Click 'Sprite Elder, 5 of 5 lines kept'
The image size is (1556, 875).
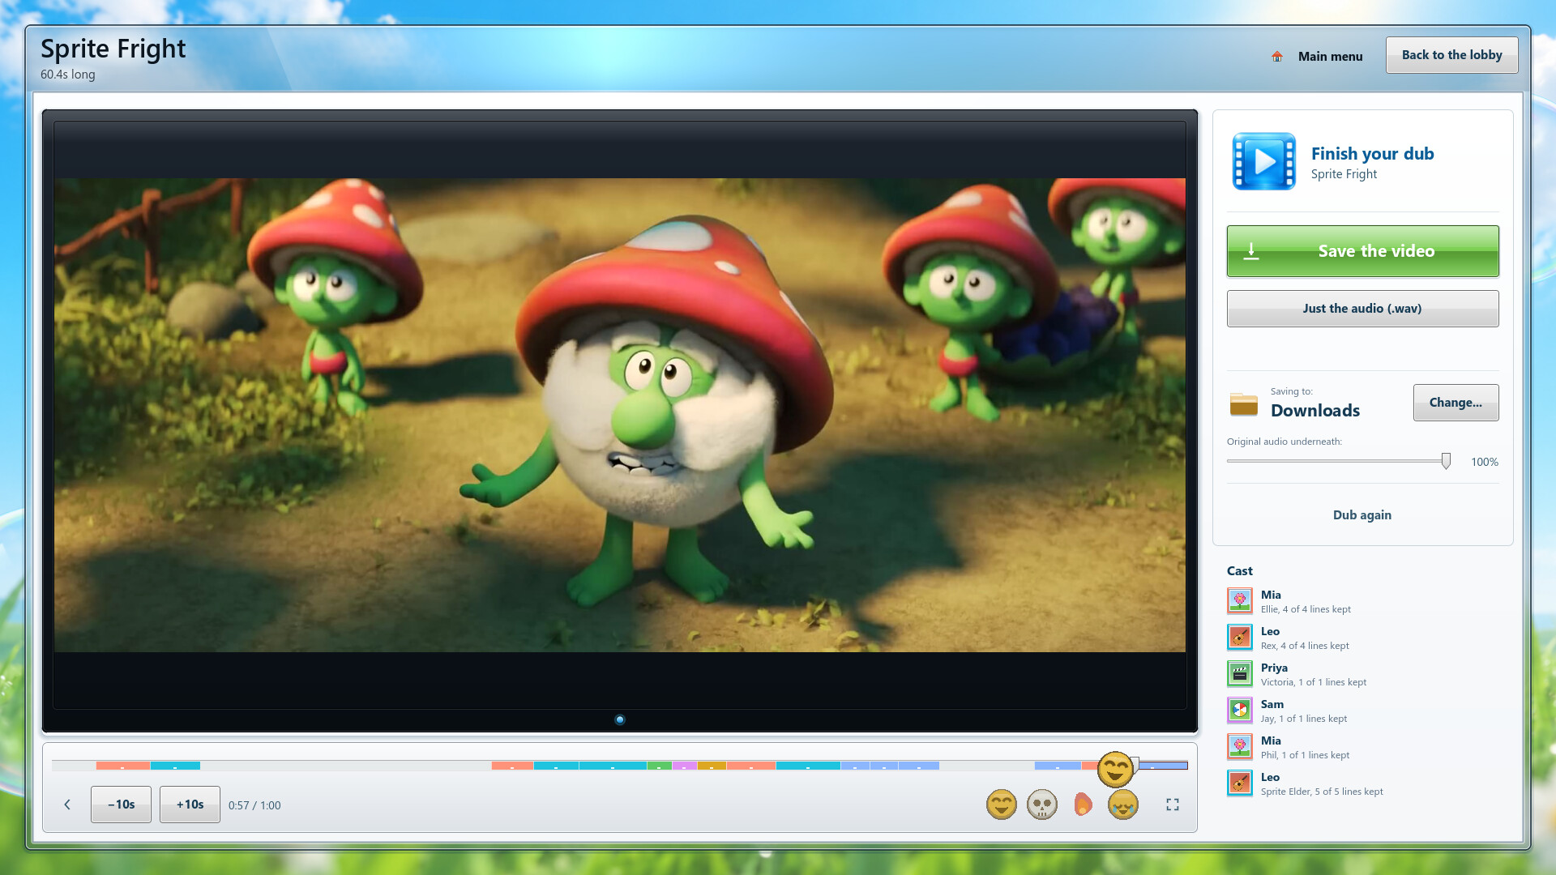[x=1322, y=792]
